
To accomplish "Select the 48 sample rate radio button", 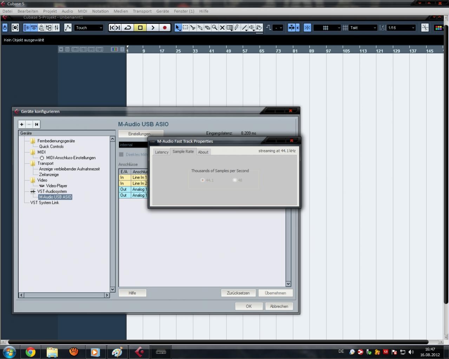I will (235, 180).
